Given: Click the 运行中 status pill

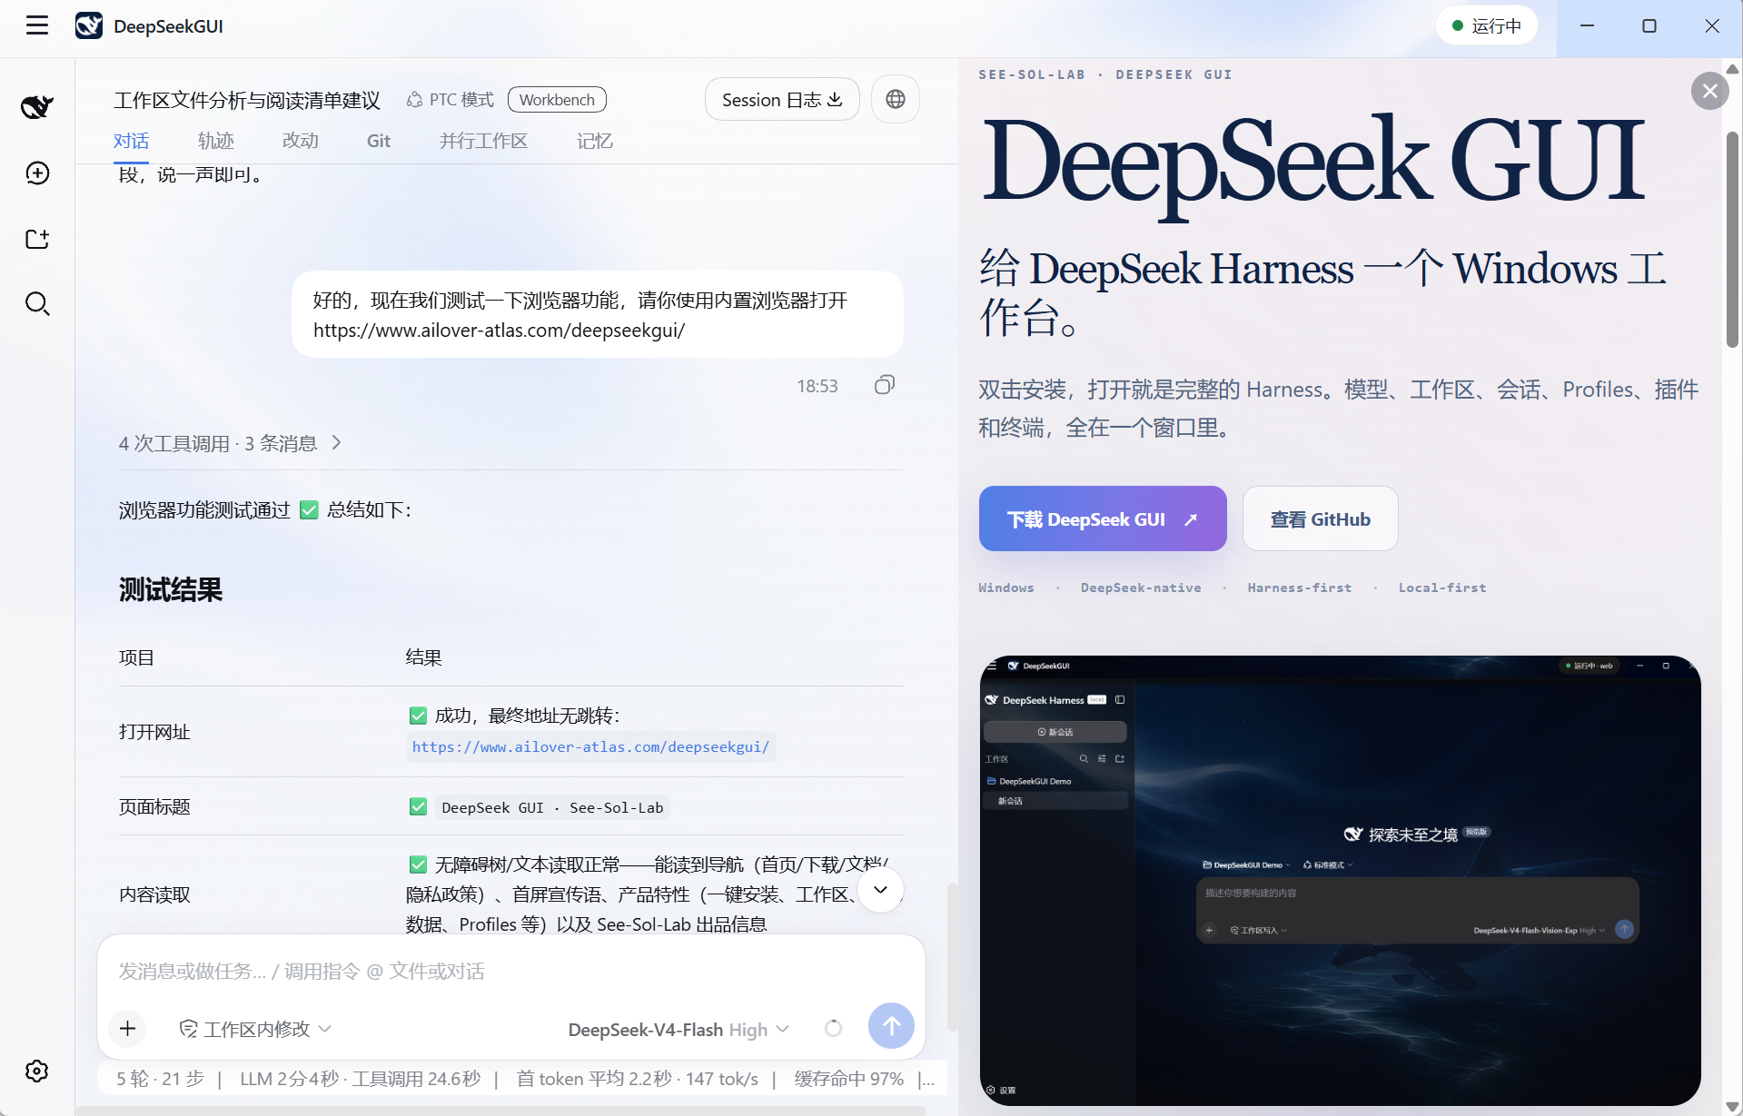Looking at the screenshot, I should (1486, 25).
